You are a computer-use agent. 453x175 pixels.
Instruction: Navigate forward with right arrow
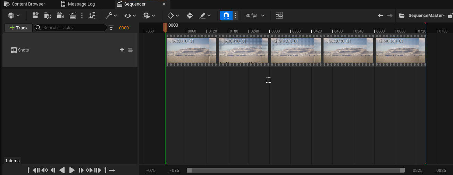[x=390, y=16]
